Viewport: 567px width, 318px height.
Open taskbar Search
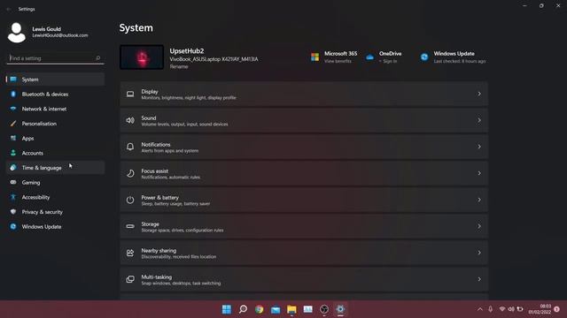243,309
